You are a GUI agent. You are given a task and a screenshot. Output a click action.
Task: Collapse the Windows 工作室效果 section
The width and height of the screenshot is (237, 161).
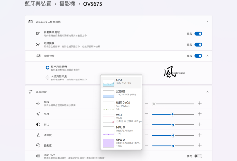(207, 22)
